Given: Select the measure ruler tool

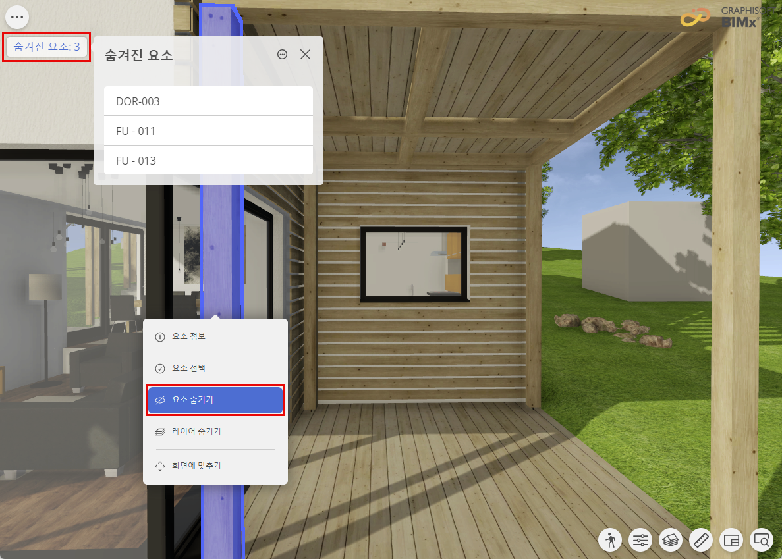Looking at the screenshot, I should pyautogui.click(x=701, y=540).
